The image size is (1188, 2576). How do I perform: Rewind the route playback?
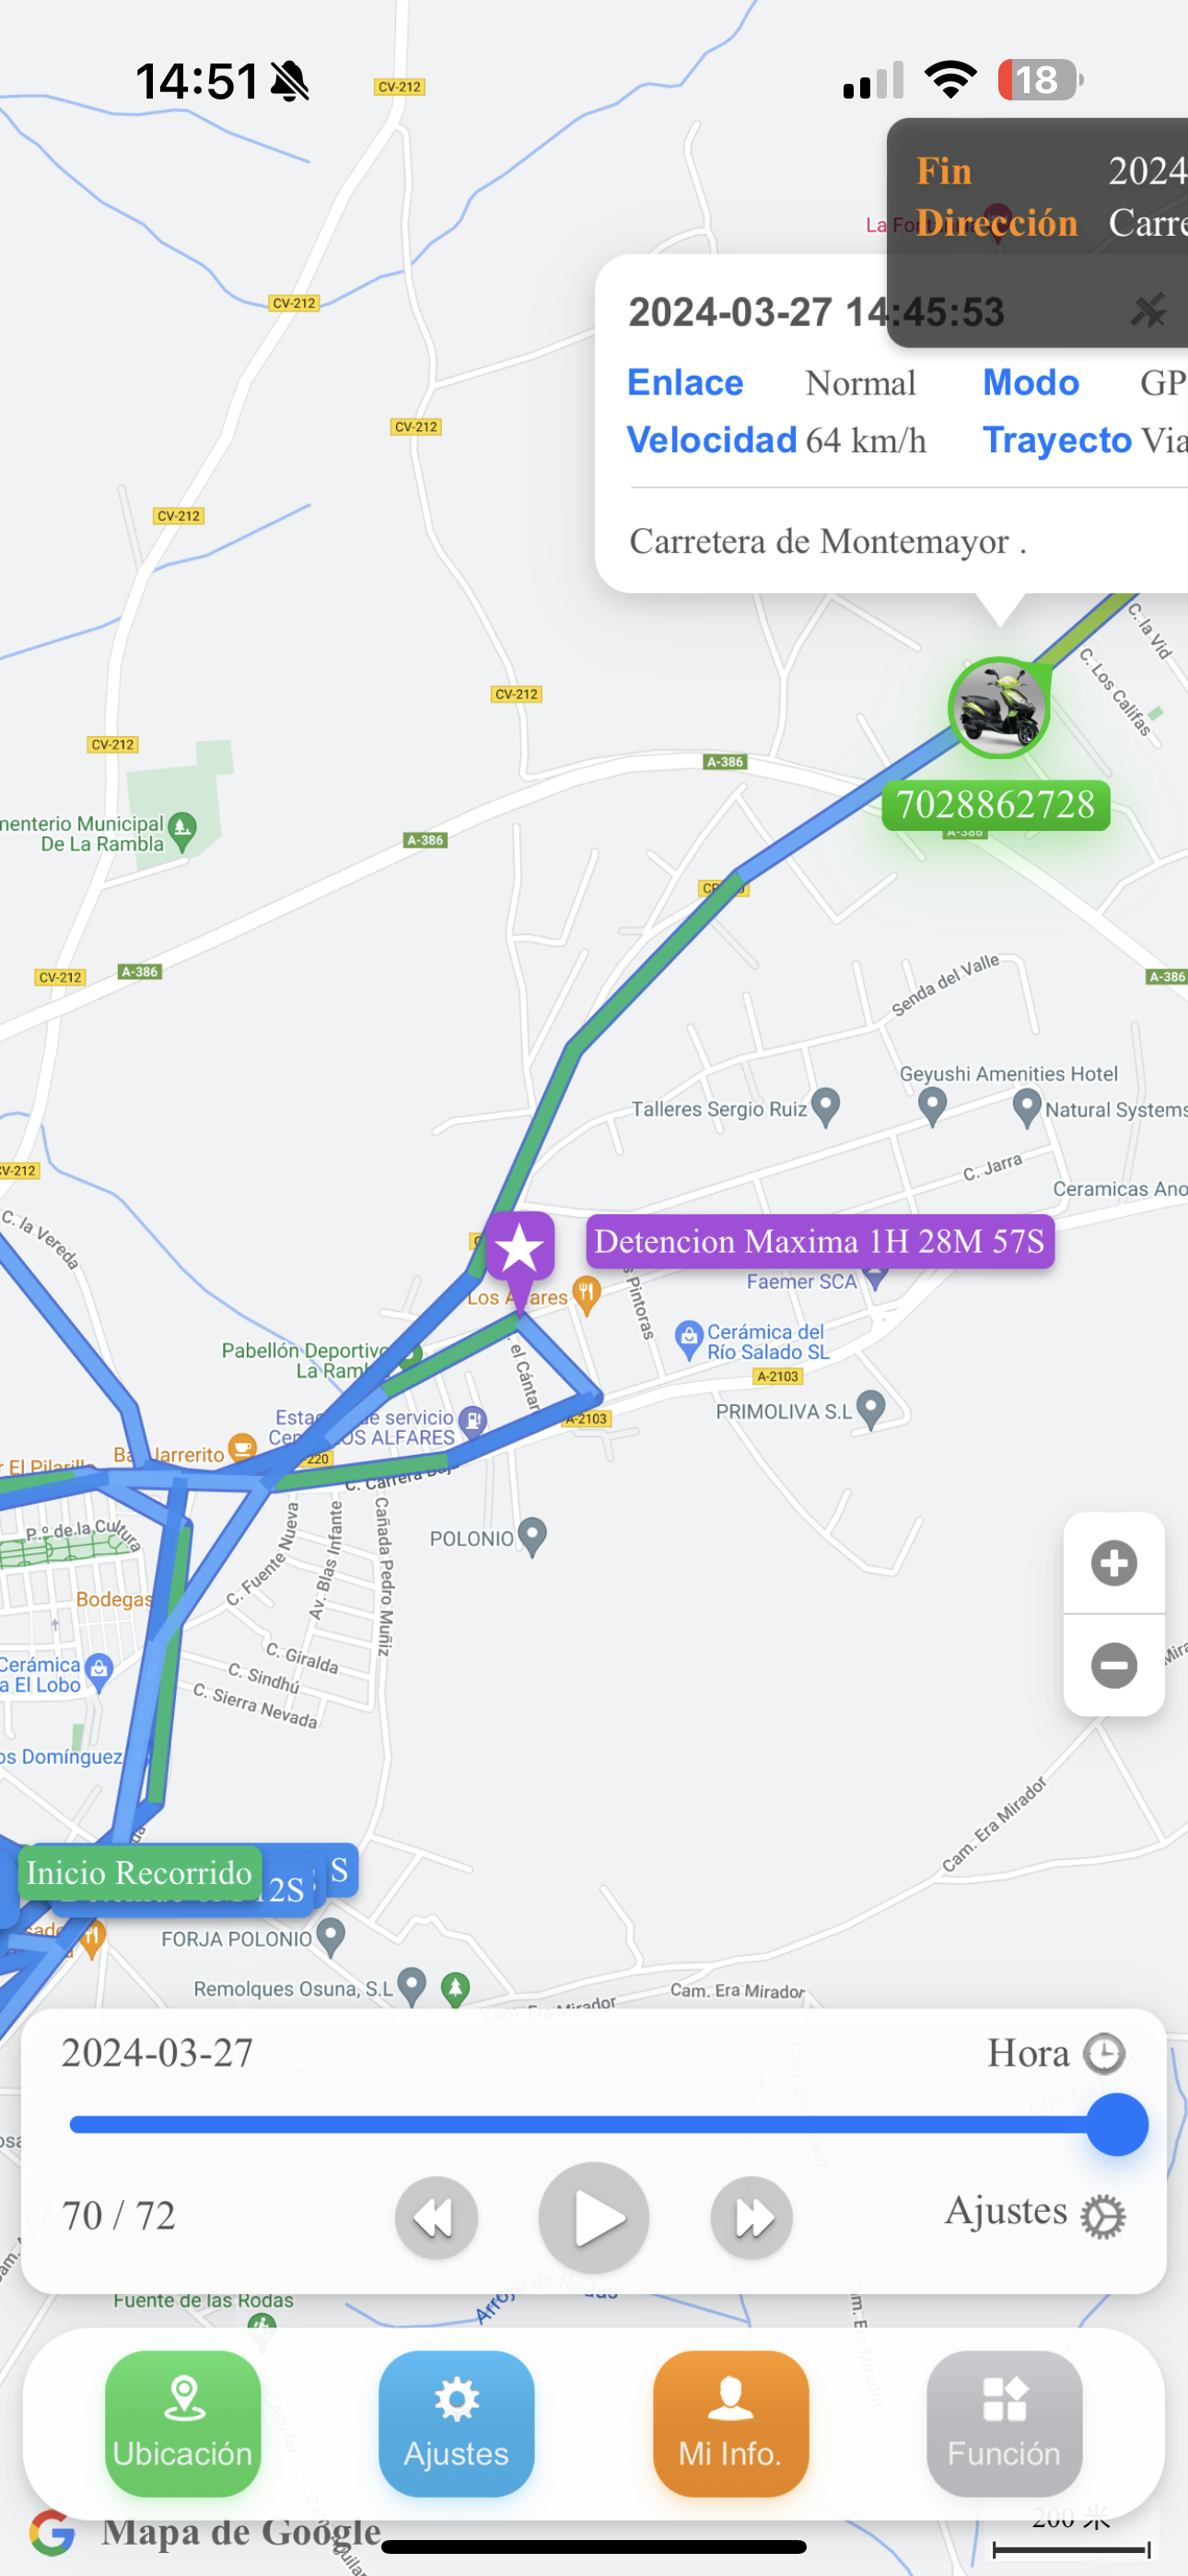click(436, 2217)
